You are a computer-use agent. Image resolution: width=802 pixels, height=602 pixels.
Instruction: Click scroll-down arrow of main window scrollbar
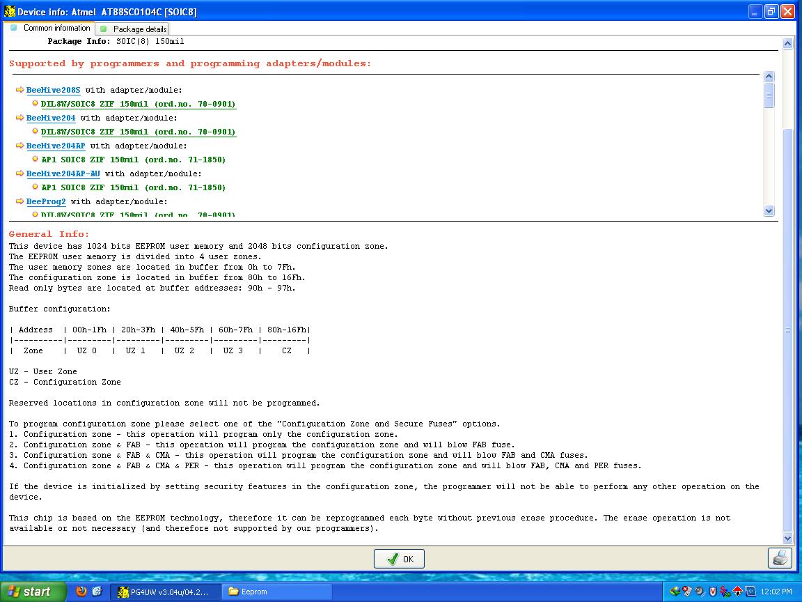tap(787, 538)
